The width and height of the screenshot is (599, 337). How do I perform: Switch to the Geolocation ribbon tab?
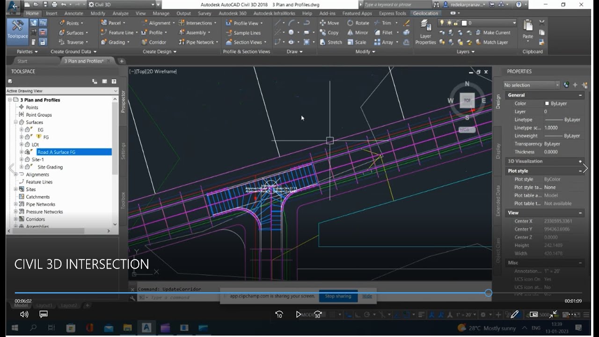pyautogui.click(x=425, y=14)
